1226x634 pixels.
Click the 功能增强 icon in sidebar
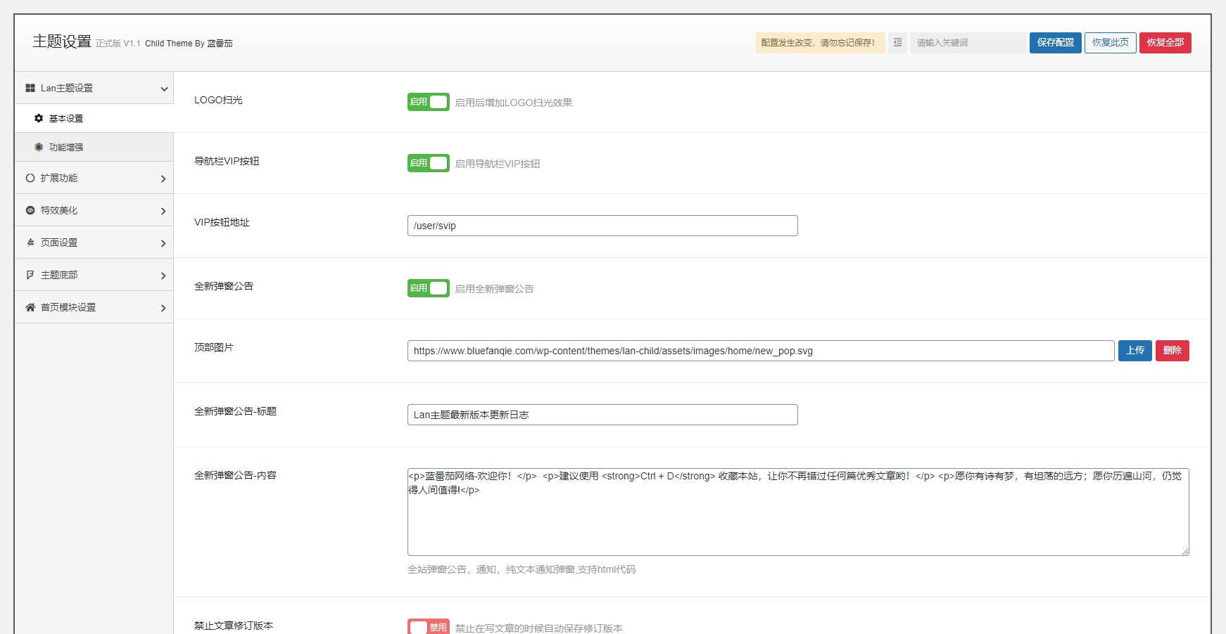tap(39, 146)
